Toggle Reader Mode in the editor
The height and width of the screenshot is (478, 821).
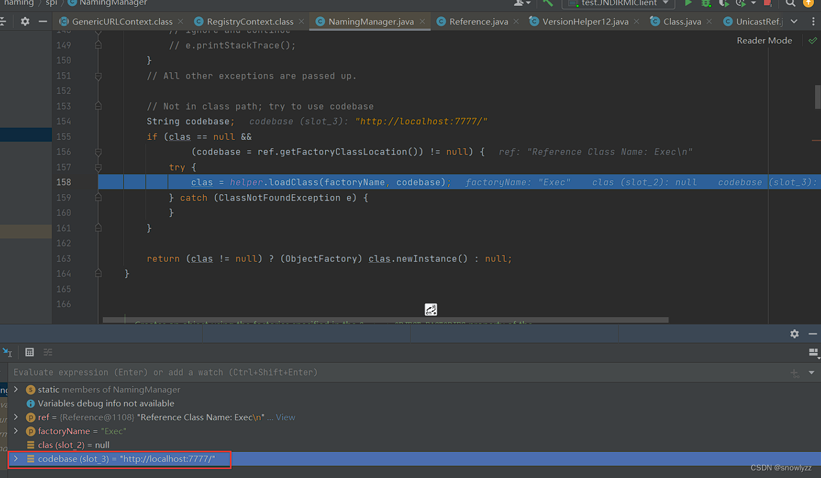764,40
